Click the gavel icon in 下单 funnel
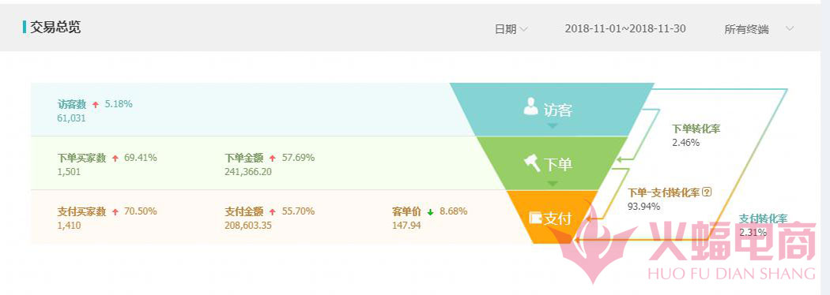Viewport: 830px width, 295px height. coord(531,163)
